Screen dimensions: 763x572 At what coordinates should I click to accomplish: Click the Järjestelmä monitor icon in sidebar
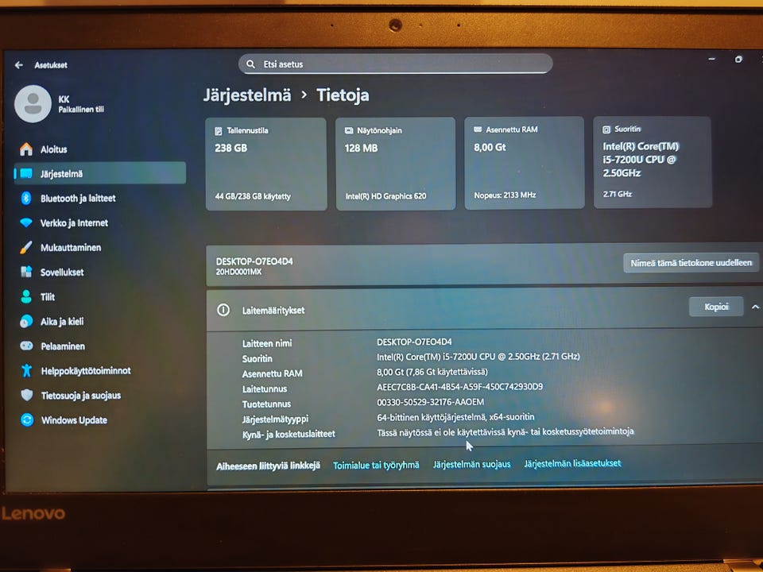click(26, 174)
